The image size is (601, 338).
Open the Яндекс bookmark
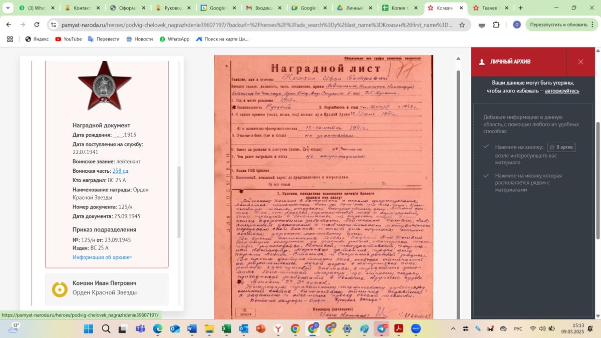(37, 39)
